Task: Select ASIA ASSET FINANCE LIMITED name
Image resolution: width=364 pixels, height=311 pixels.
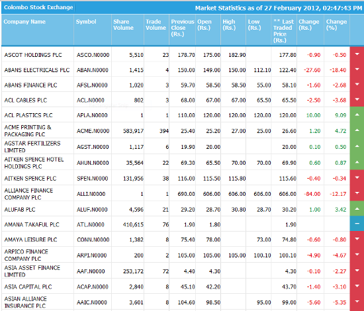Action: pyautogui.click(x=32, y=271)
